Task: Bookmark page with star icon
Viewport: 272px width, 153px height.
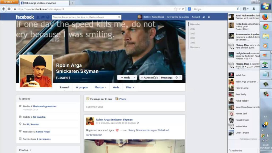Action: tap(176, 9)
